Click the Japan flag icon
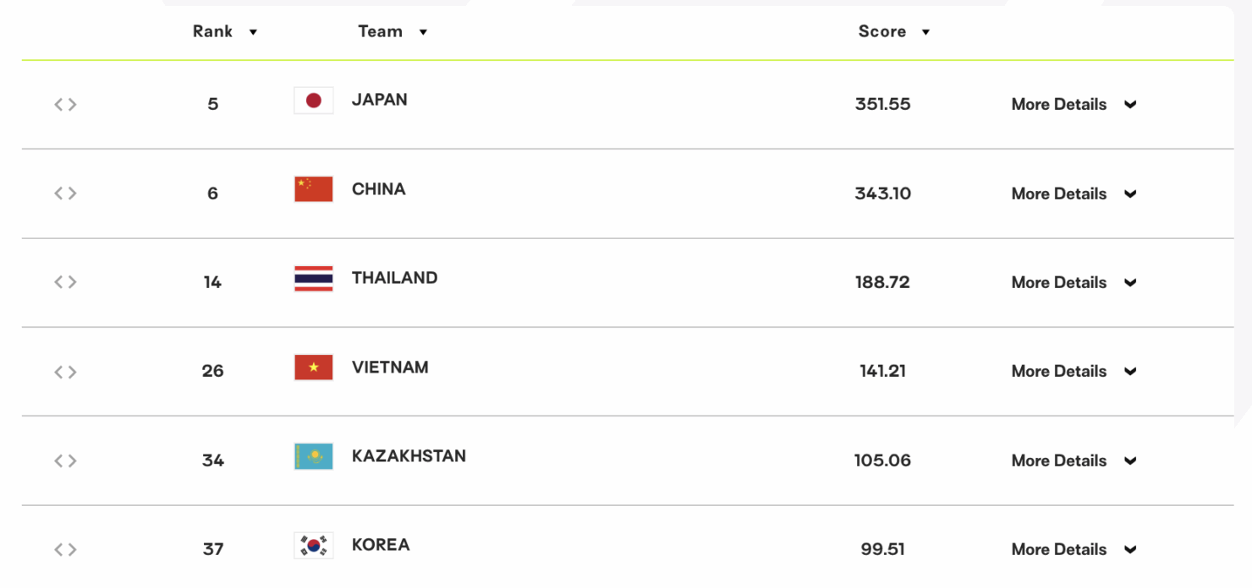This screenshot has height=588, width=1252. pos(313,101)
